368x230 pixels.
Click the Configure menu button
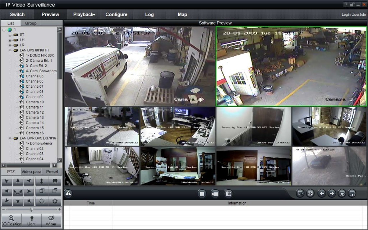116,15
